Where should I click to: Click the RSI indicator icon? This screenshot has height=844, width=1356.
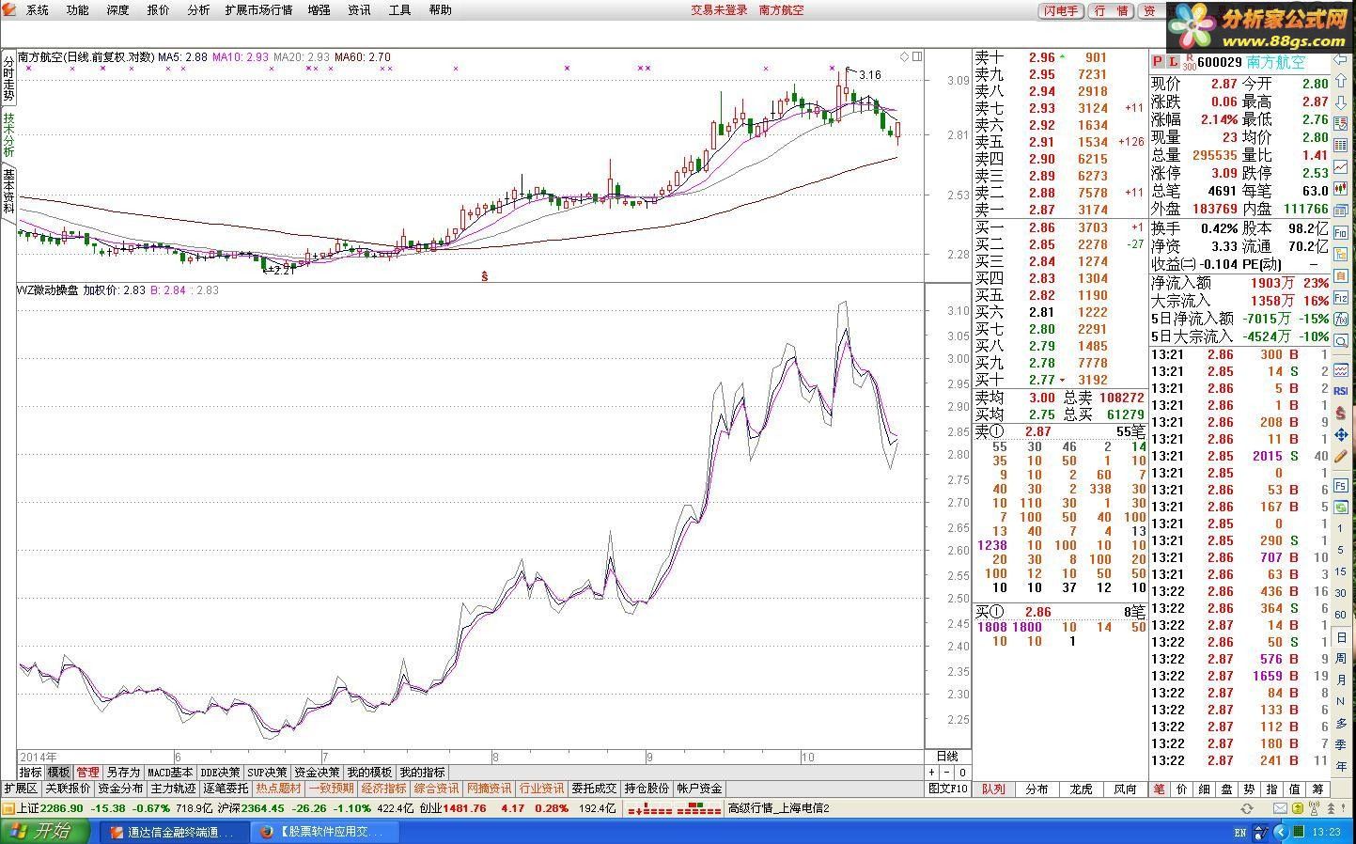click(1340, 390)
